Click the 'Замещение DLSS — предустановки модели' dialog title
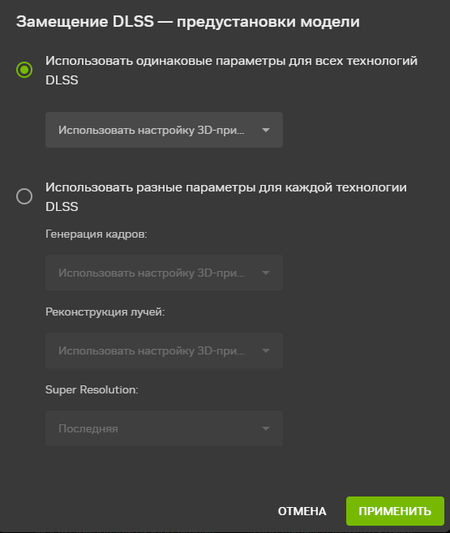 point(188,22)
